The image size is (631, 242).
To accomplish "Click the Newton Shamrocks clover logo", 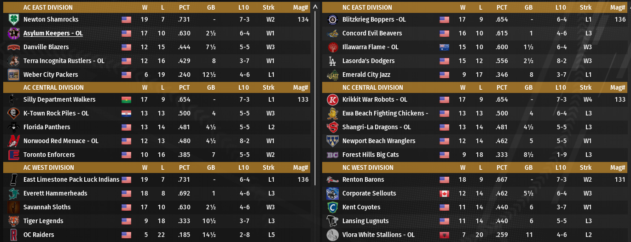I will 13,19.
